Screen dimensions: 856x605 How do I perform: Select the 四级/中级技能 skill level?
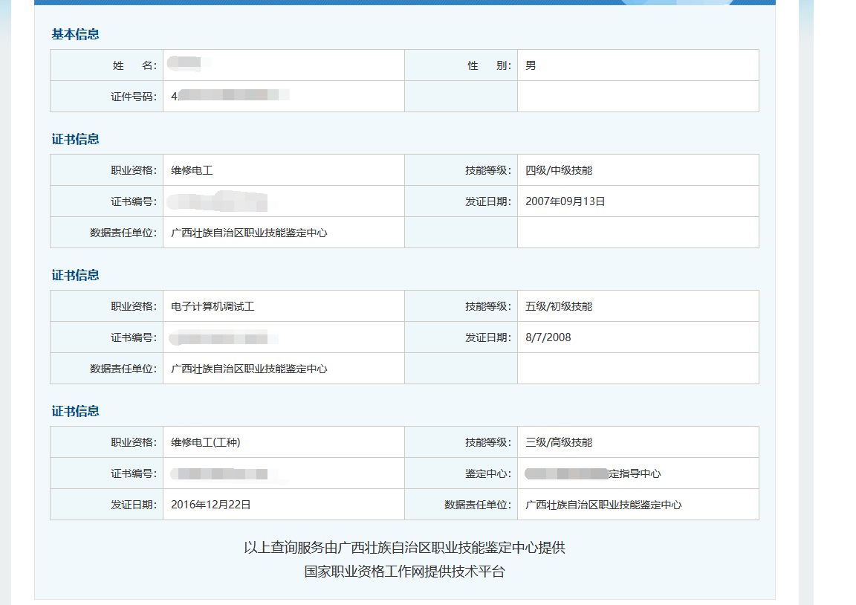[558, 170]
